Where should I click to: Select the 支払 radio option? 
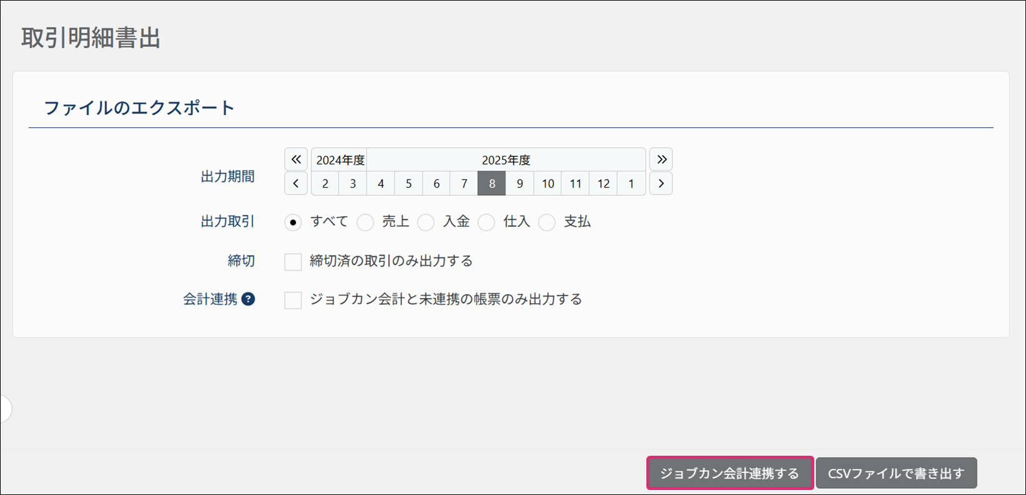point(547,223)
